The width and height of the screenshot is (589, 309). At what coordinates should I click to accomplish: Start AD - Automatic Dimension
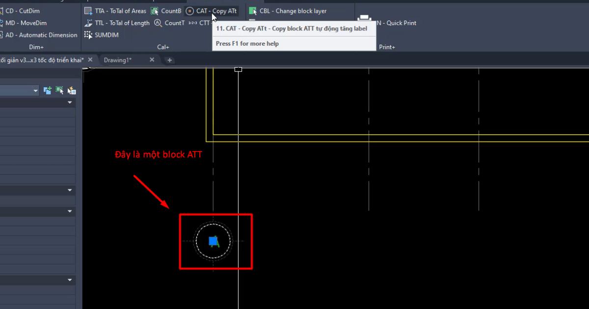[38, 35]
